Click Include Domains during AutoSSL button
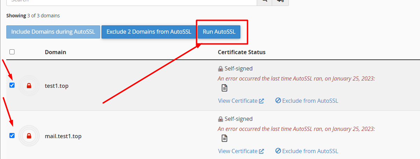The height and width of the screenshot is (159, 420). [53, 32]
